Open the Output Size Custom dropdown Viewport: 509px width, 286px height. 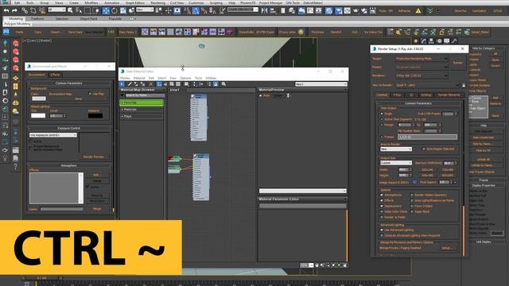[396, 163]
